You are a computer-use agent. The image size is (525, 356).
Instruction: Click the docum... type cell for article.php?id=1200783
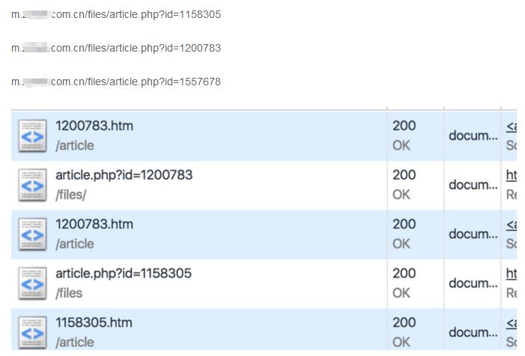tap(473, 185)
